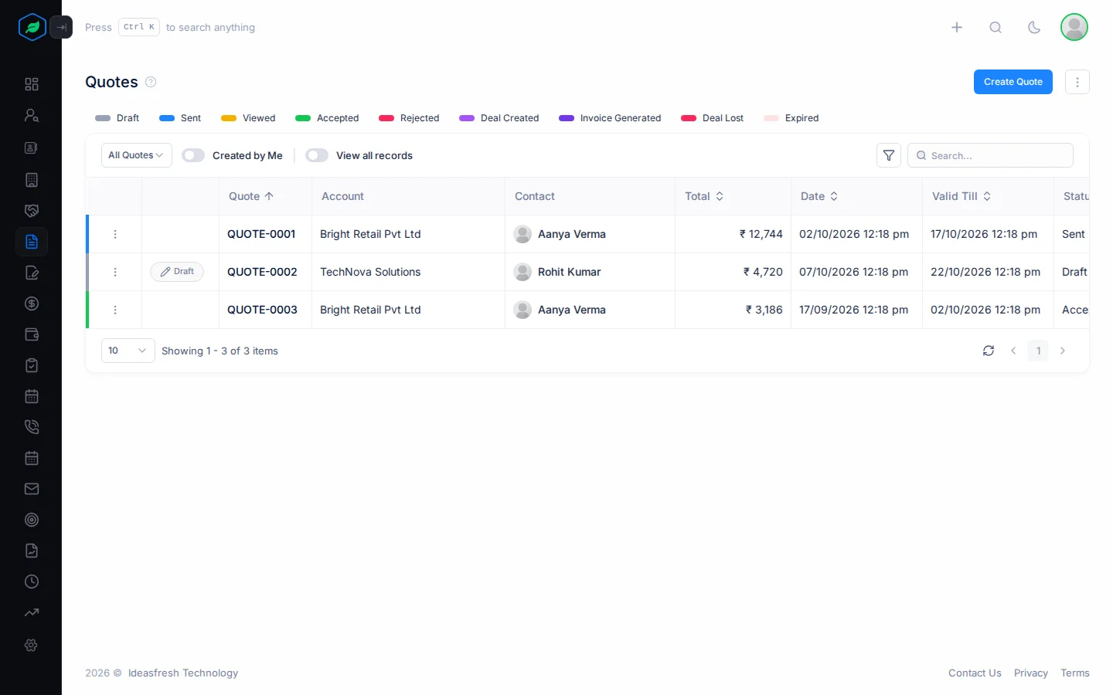Open the deals handshake sidebar icon
Image resolution: width=1113 pixels, height=695 pixels.
pos(32,211)
